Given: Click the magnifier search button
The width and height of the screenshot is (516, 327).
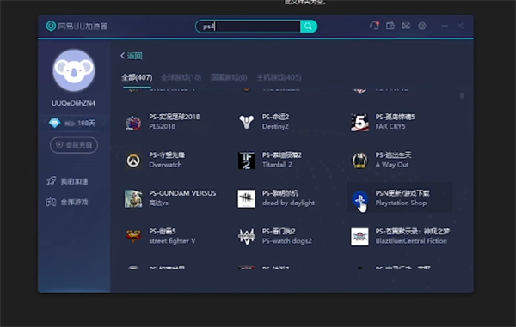Looking at the screenshot, I should 309,27.
